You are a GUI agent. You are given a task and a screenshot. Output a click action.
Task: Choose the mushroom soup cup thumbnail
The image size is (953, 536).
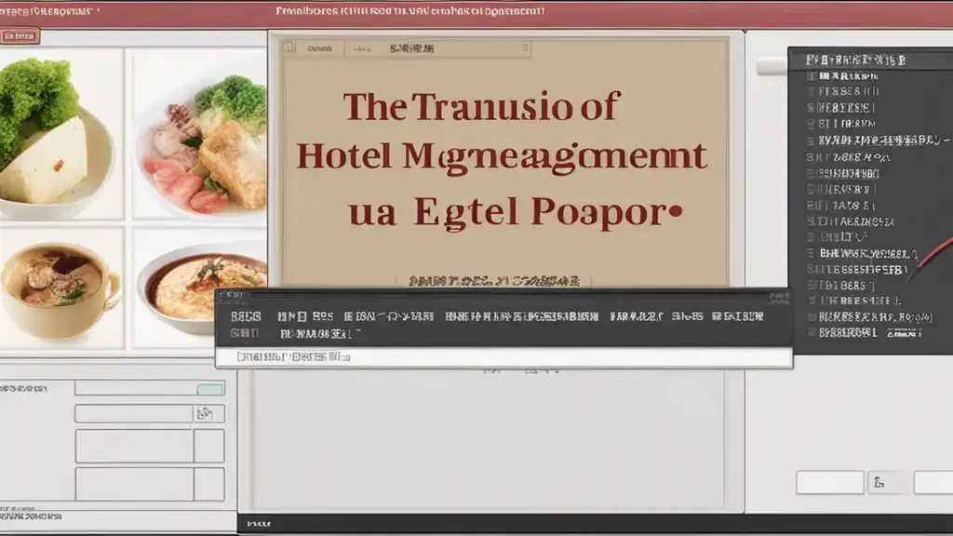tap(60, 288)
